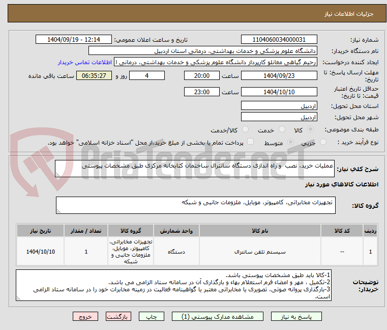Click the تعداد / مقدار column header
Viewport: 387px width, 330px height.
click(86, 231)
